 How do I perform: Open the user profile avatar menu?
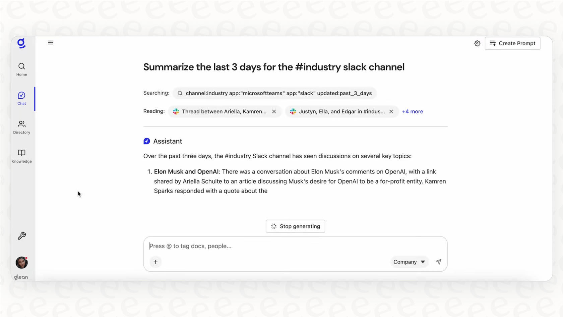pos(21,263)
